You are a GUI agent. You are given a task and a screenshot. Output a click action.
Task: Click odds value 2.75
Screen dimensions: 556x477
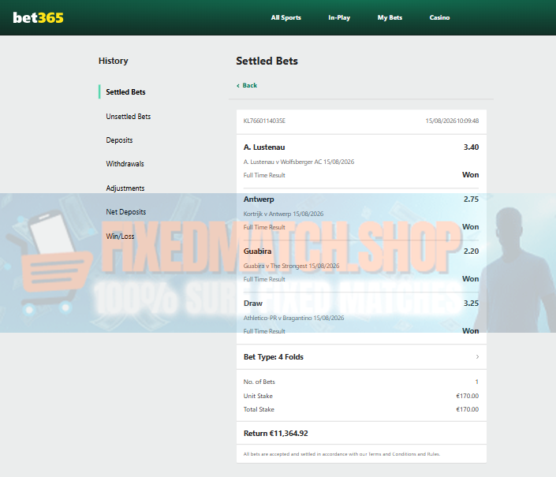472,199
